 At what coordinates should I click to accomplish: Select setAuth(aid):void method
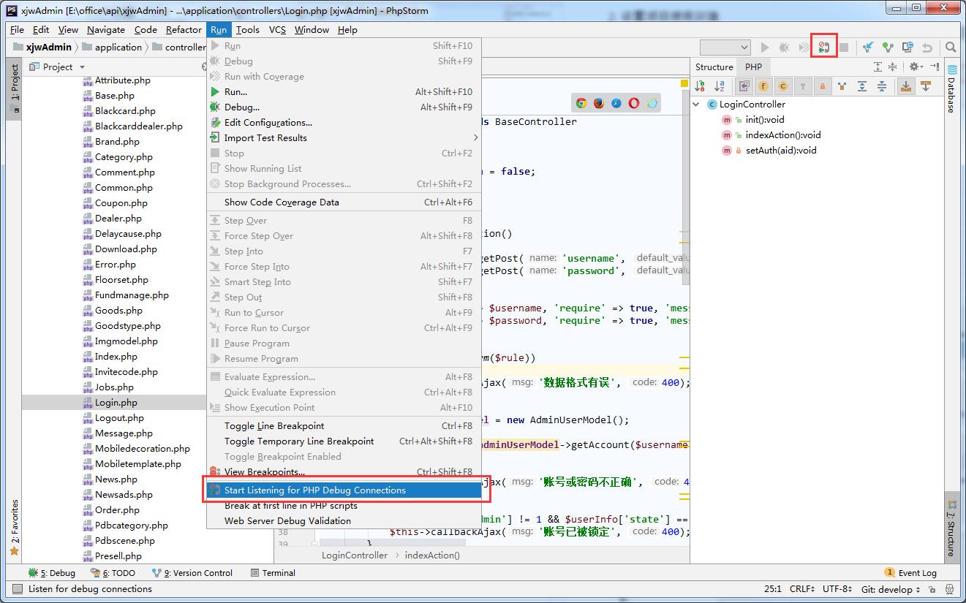[x=781, y=151]
